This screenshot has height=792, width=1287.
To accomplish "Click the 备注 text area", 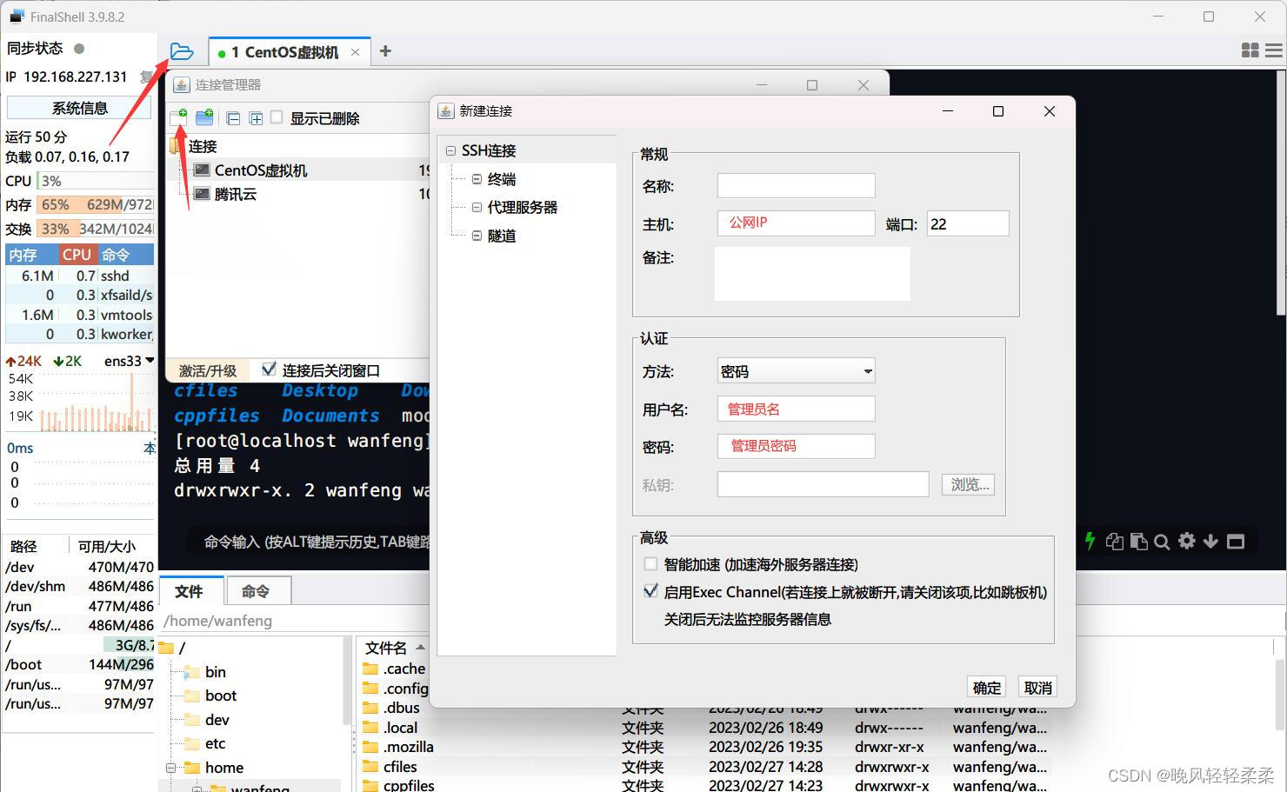I will 812,274.
